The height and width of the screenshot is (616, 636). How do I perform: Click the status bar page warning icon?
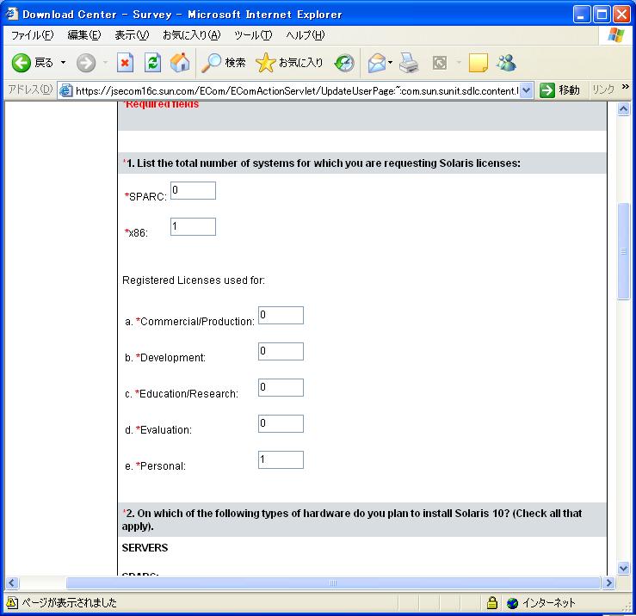[x=12, y=603]
